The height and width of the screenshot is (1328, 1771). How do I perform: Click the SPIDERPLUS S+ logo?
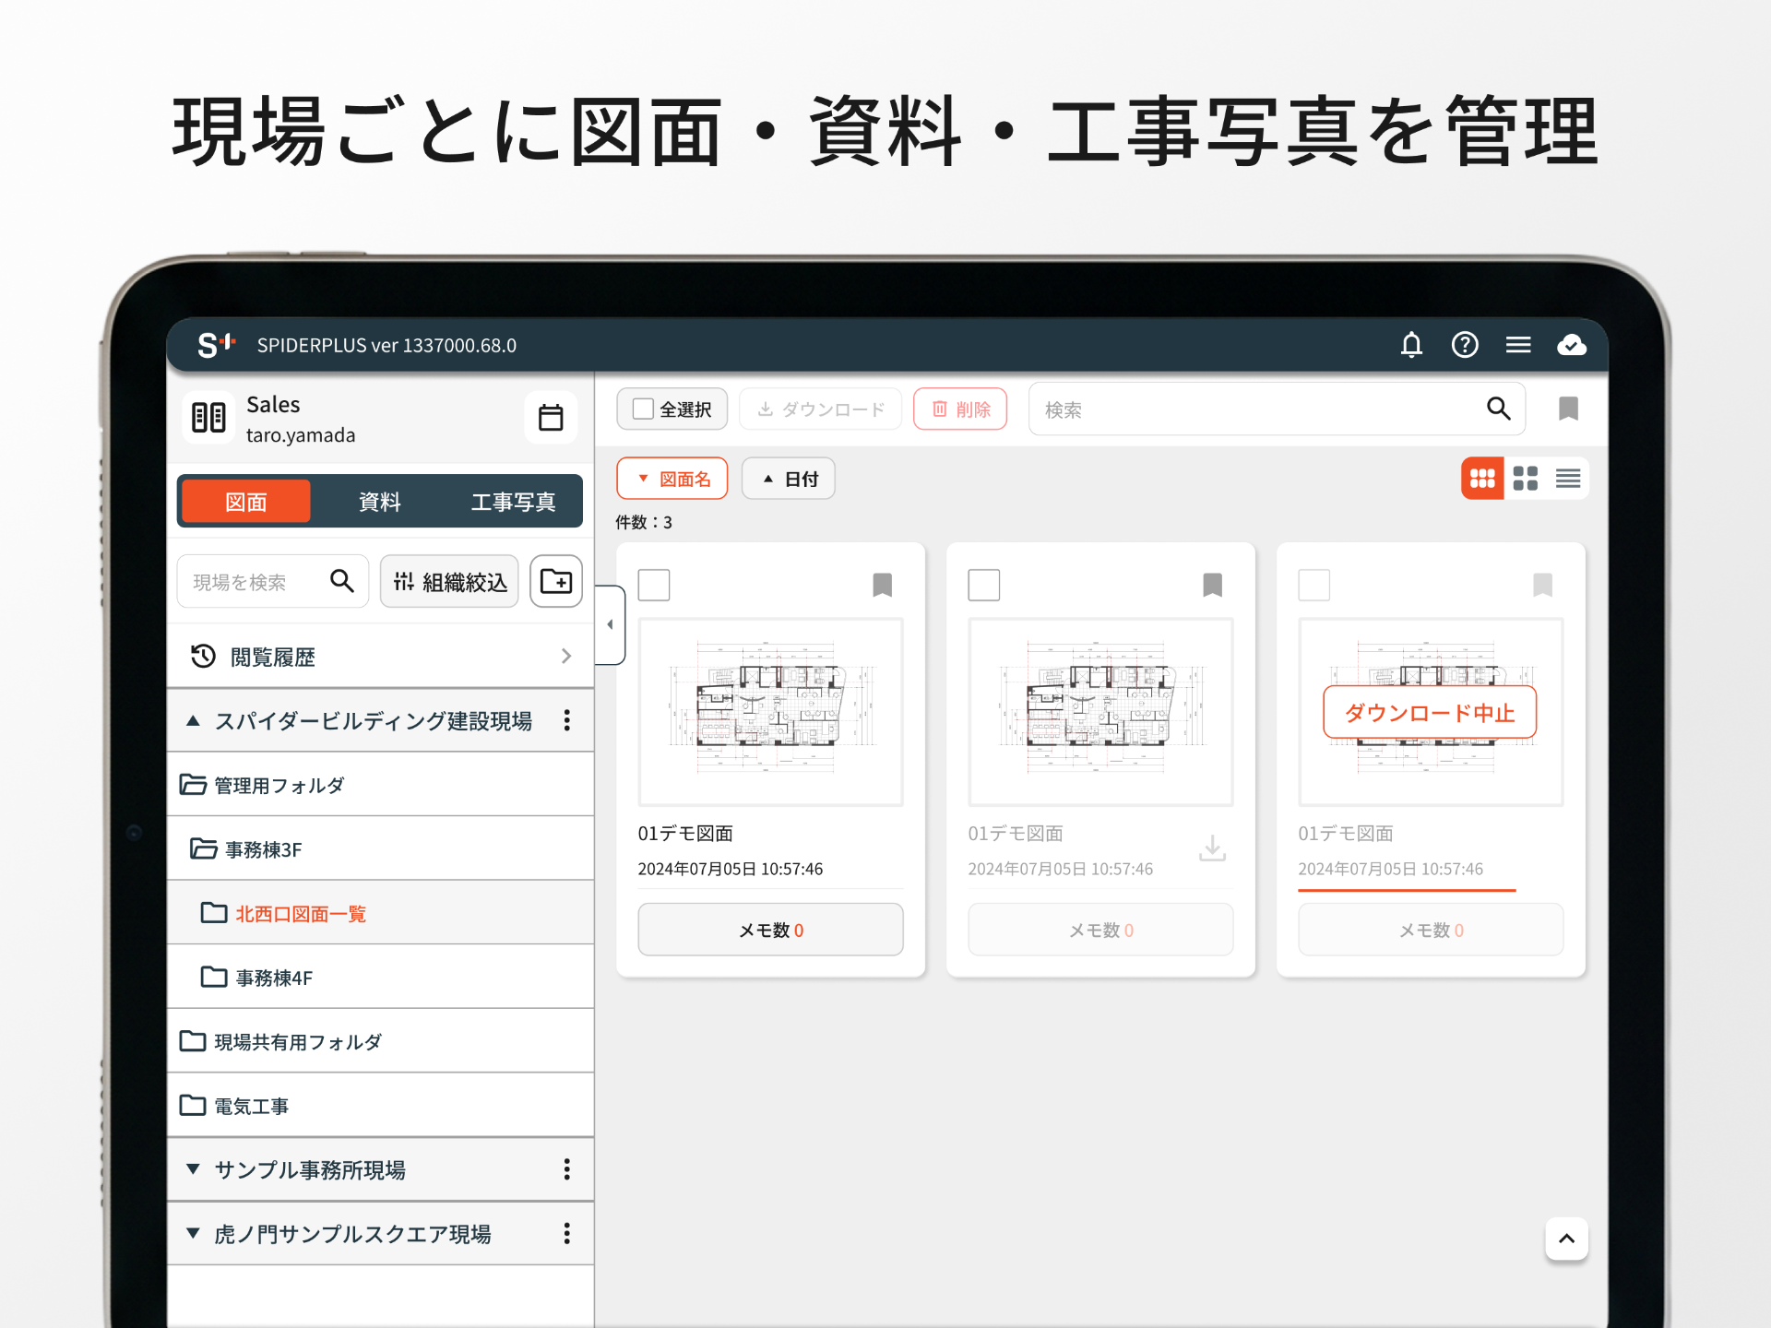coord(218,345)
